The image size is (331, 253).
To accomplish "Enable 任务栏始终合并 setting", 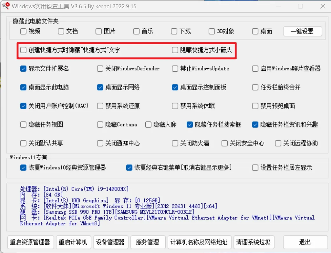I will [255, 87].
